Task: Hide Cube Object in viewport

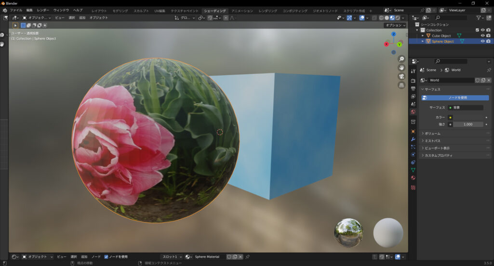Action: [482, 36]
